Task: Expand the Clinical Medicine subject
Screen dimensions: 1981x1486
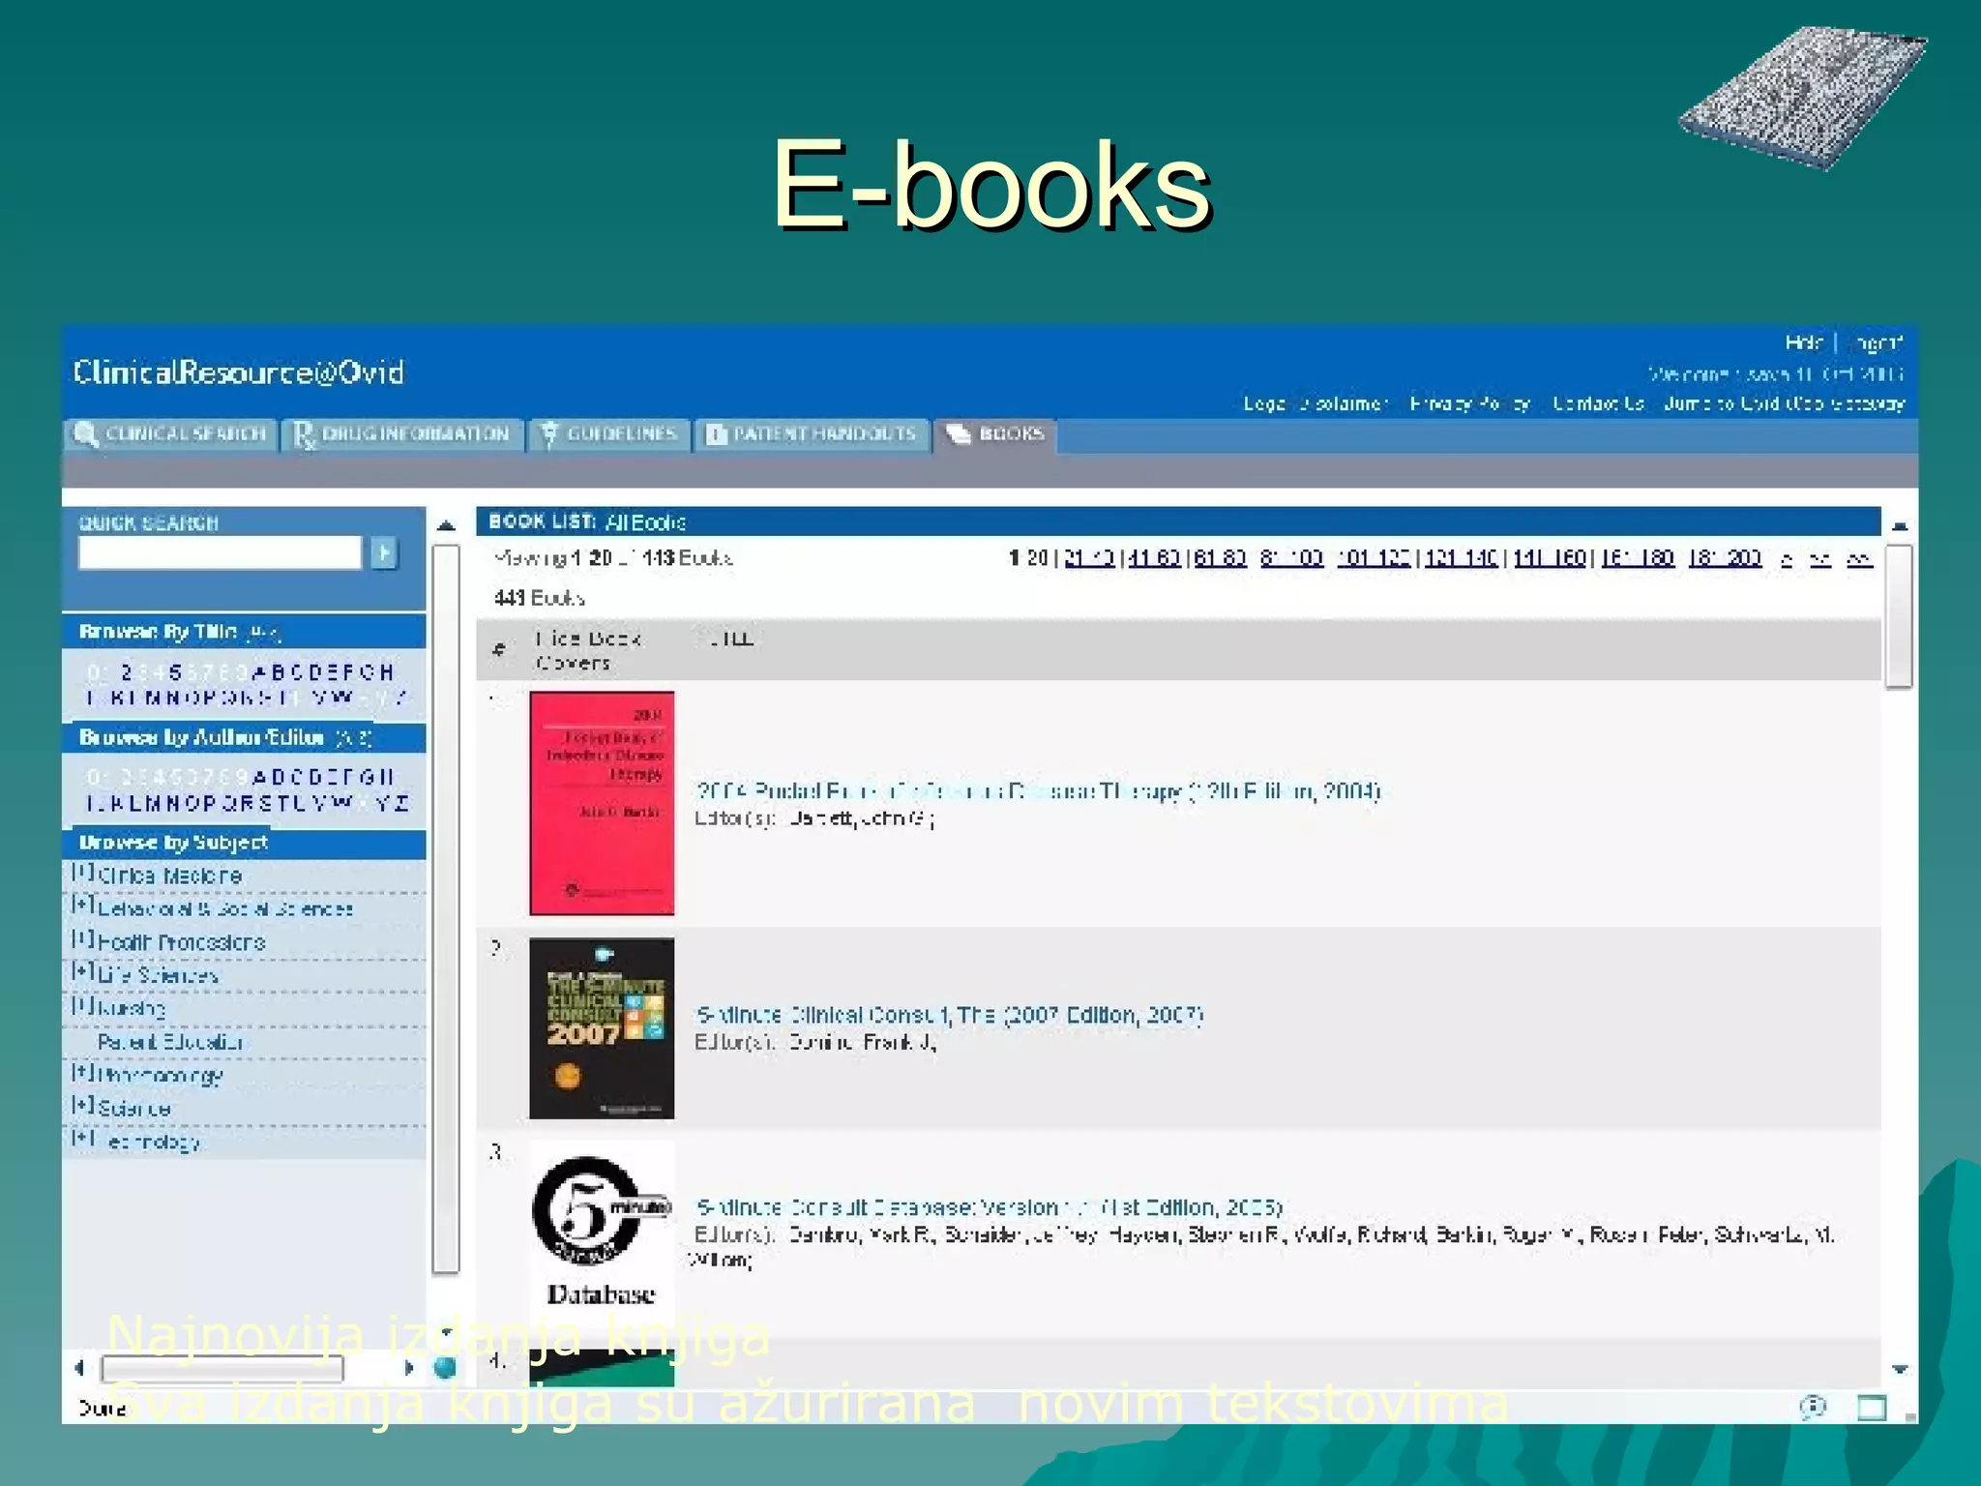Action: (83, 873)
